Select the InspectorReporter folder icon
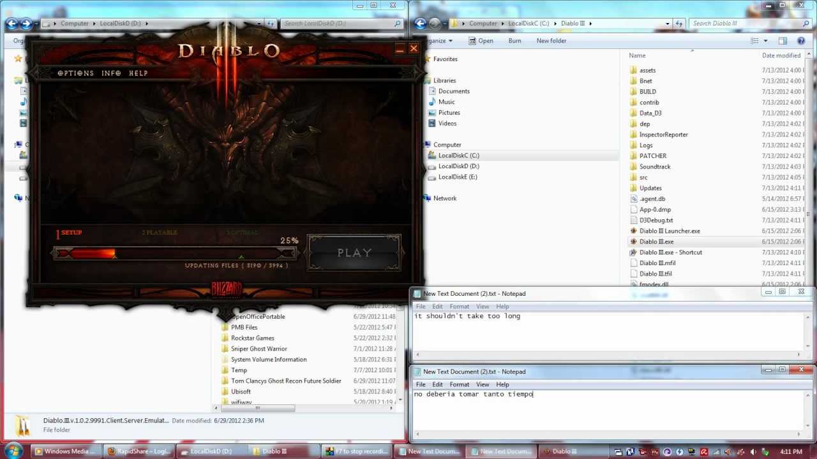The width and height of the screenshot is (817, 459). pos(633,135)
